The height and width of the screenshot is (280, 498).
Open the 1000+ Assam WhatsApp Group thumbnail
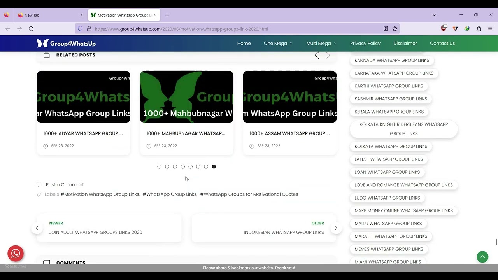290,97
